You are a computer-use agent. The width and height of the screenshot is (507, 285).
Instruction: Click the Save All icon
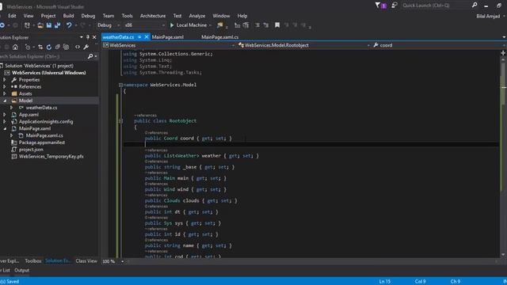click(x=57, y=25)
